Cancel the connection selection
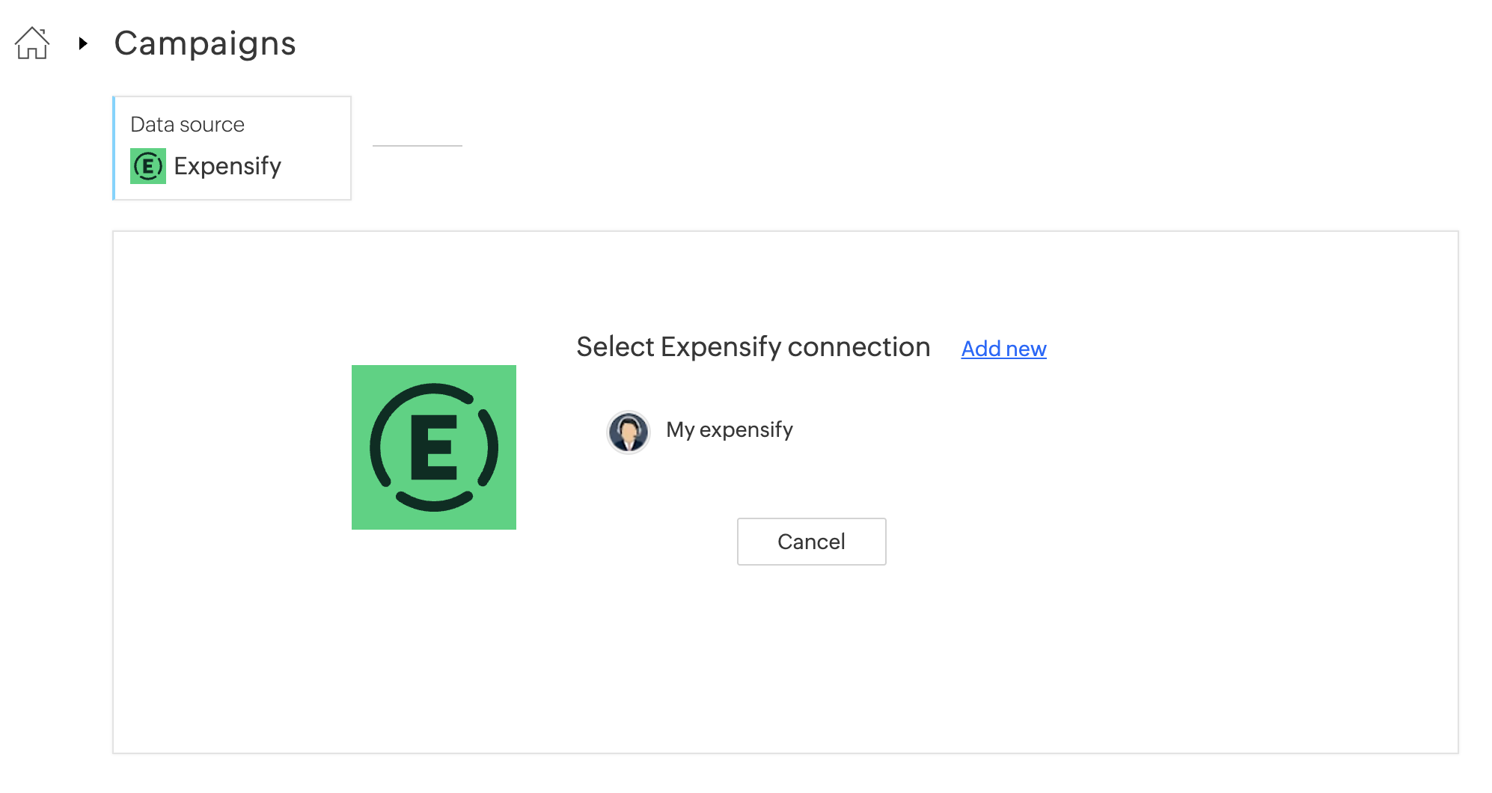The height and width of the screenshot is (793, 1492). (x=812, y=542)
